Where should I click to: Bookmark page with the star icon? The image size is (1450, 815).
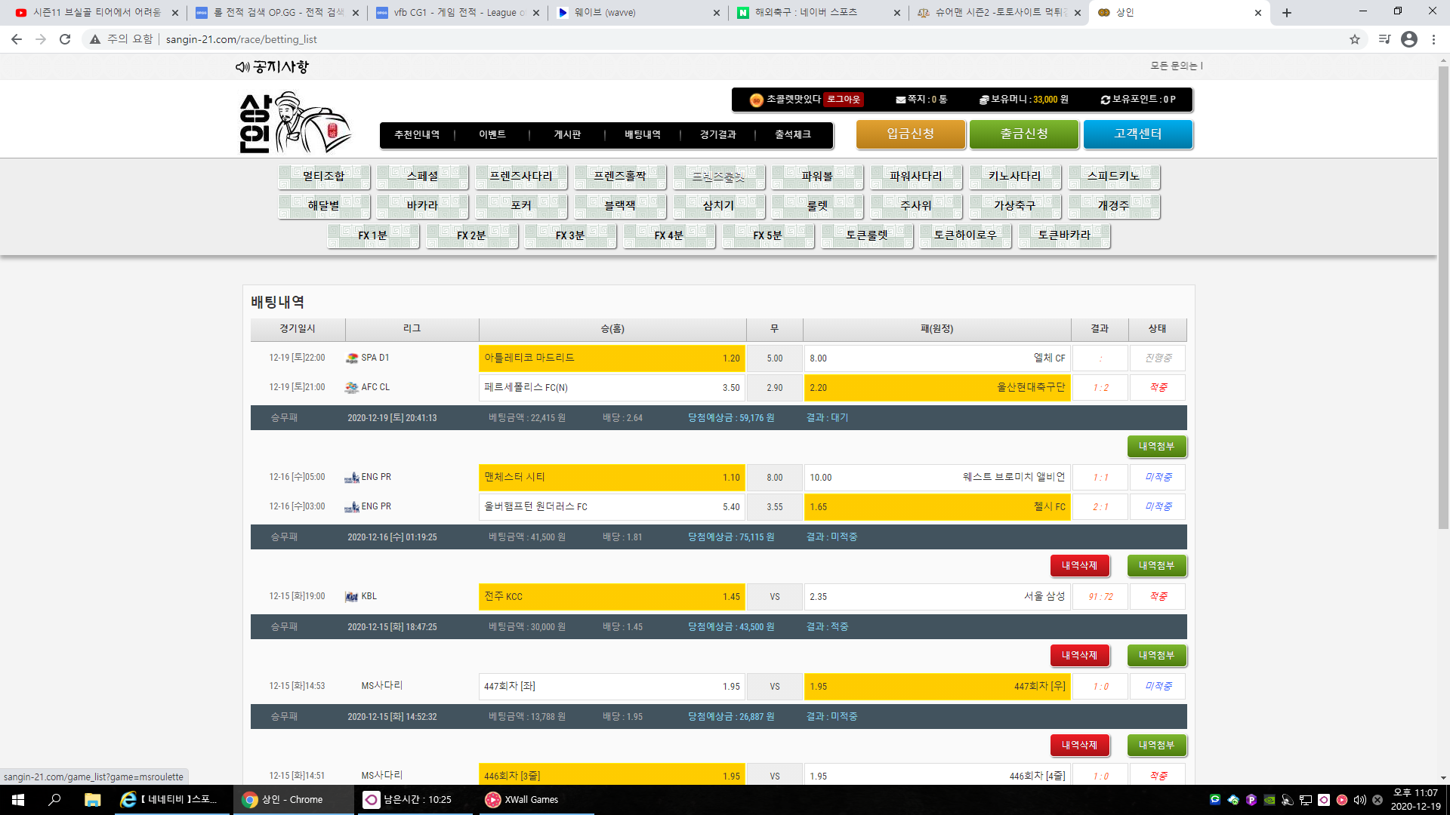(x=1355, y=39)
